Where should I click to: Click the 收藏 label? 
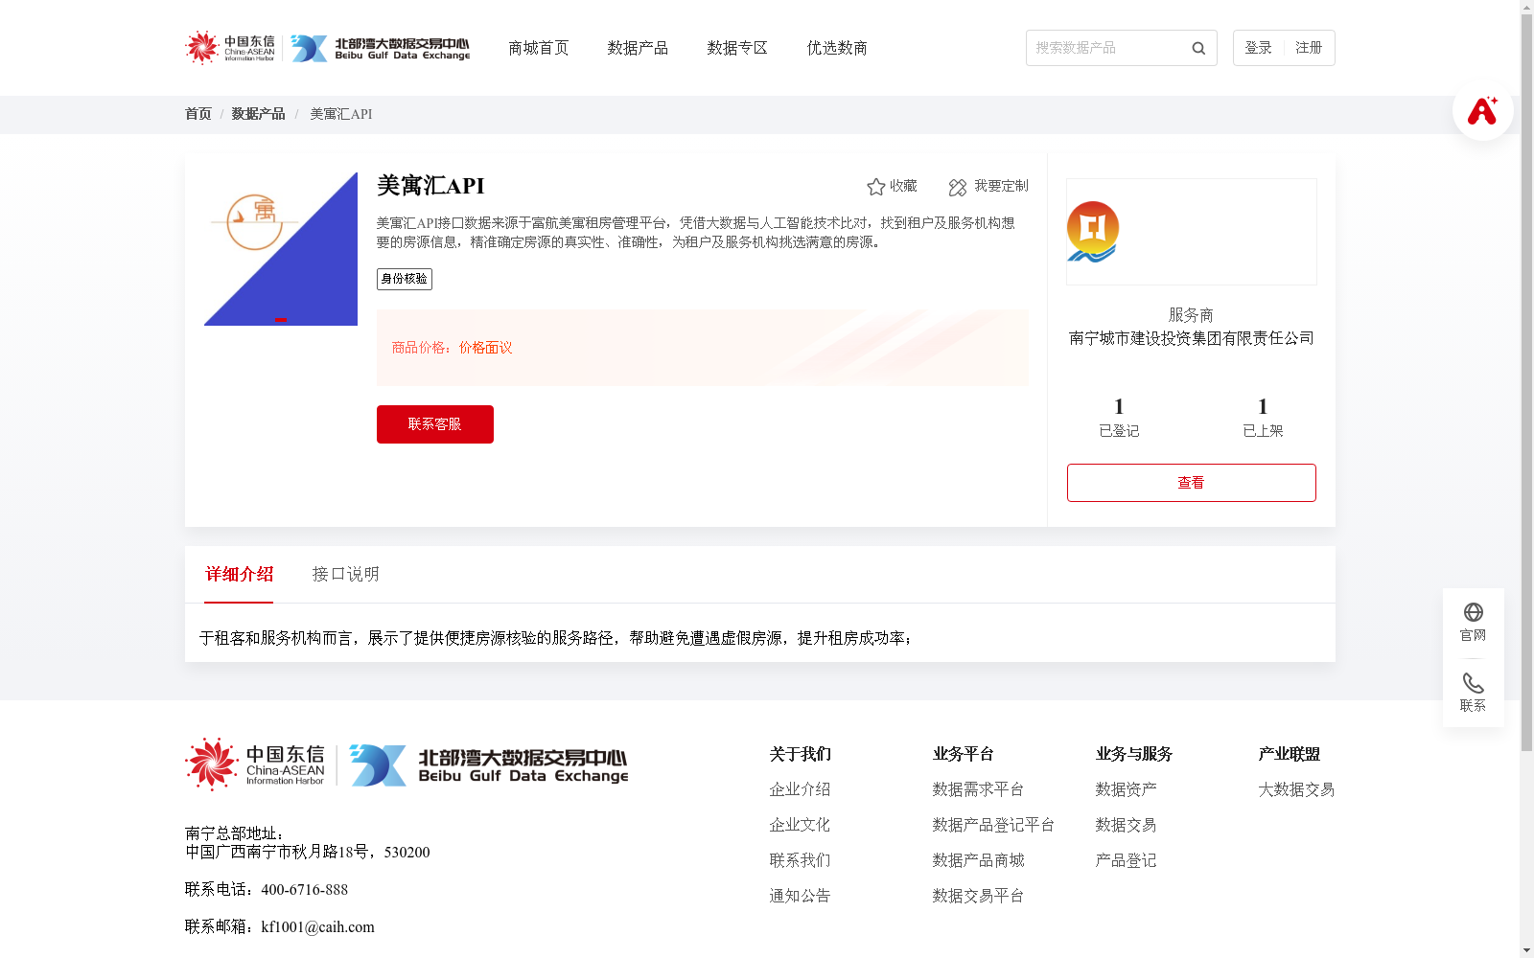903,186
